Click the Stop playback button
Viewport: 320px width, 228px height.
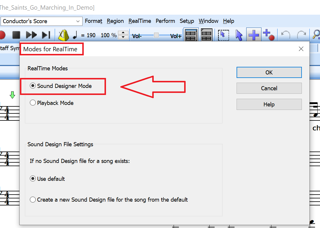pos(16,35)
